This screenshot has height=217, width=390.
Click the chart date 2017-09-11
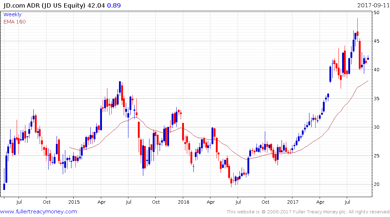(x=373, y=5)
